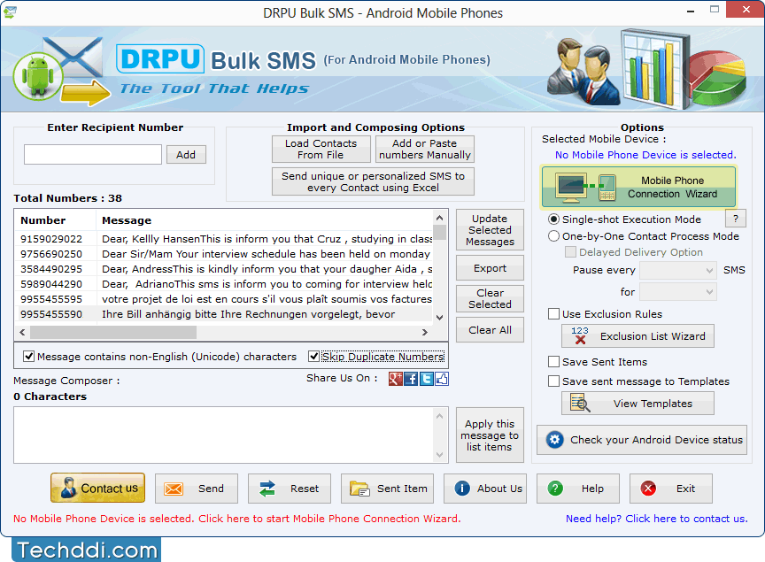Image resolution: width=765 pixels, height=562 pixels.
Task: Click the Facebook share icon
Action: pos(411,379)
